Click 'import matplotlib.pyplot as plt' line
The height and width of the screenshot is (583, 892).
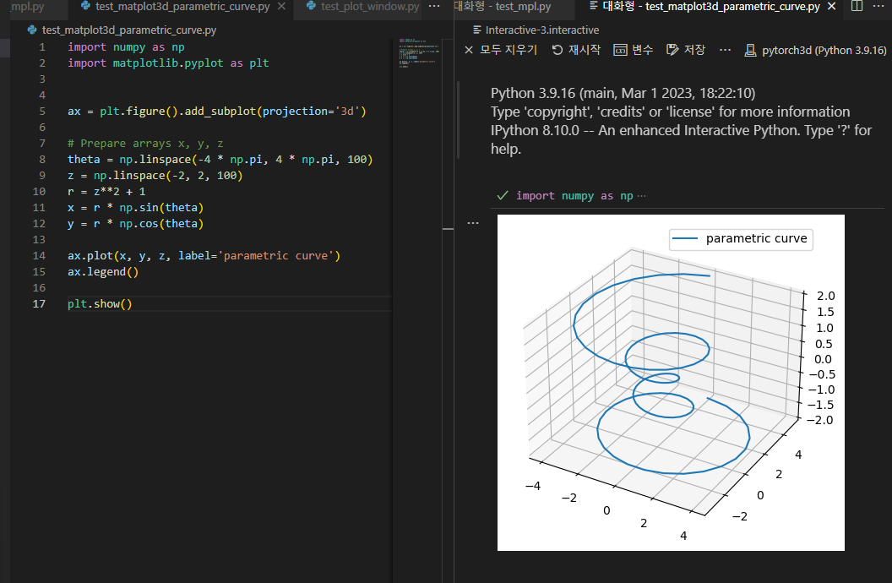click(168, 63)
